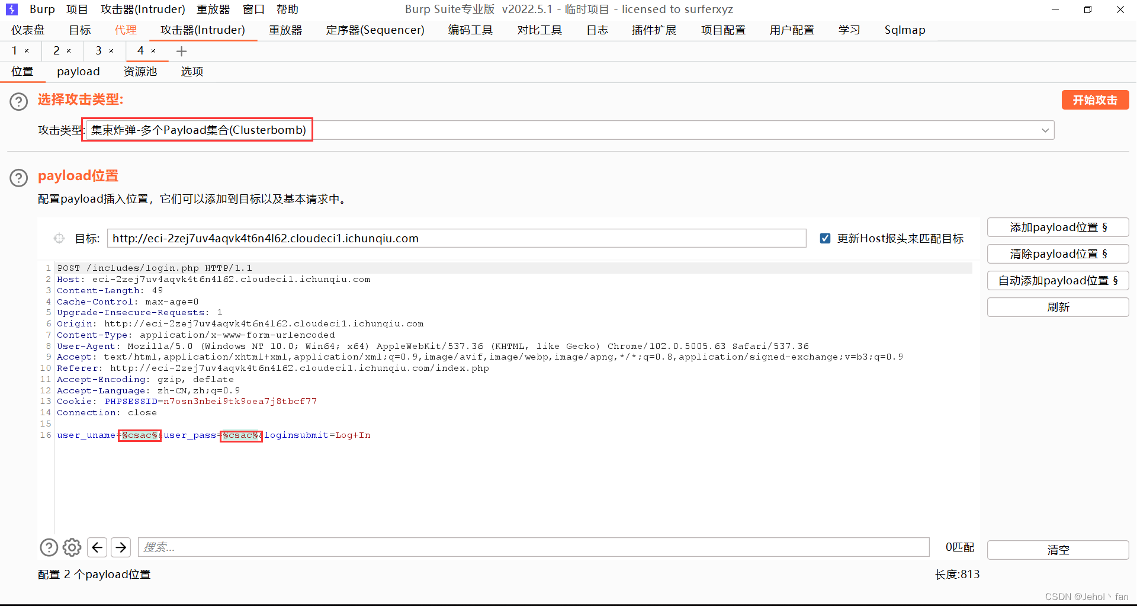The image size is (1137, 606).
Task: Click the Accept-Language header line
Action: pos(148,391)
